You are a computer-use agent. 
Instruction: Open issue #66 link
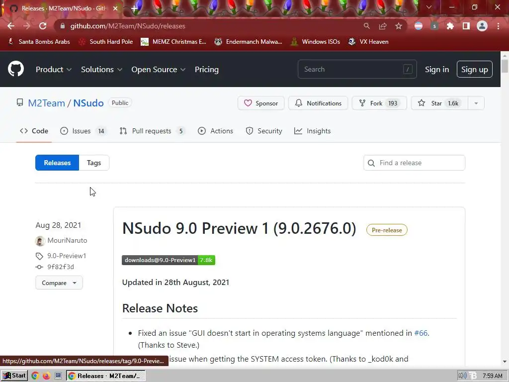coord(421,333)
